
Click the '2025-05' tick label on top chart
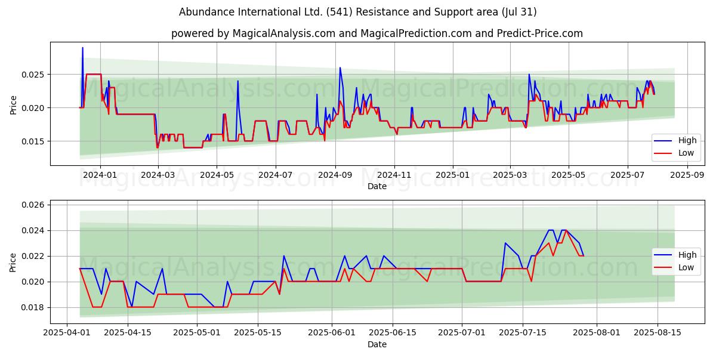click(x=568, y=175)
